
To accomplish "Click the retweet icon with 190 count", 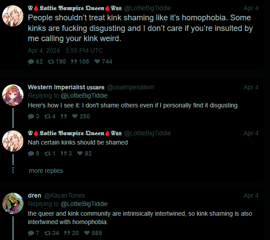I will pyautogui.click(x=51, y=61).
